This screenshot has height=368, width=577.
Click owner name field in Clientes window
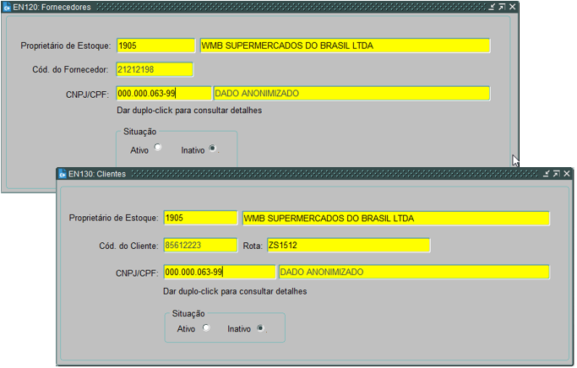click(x=396, y=219)
